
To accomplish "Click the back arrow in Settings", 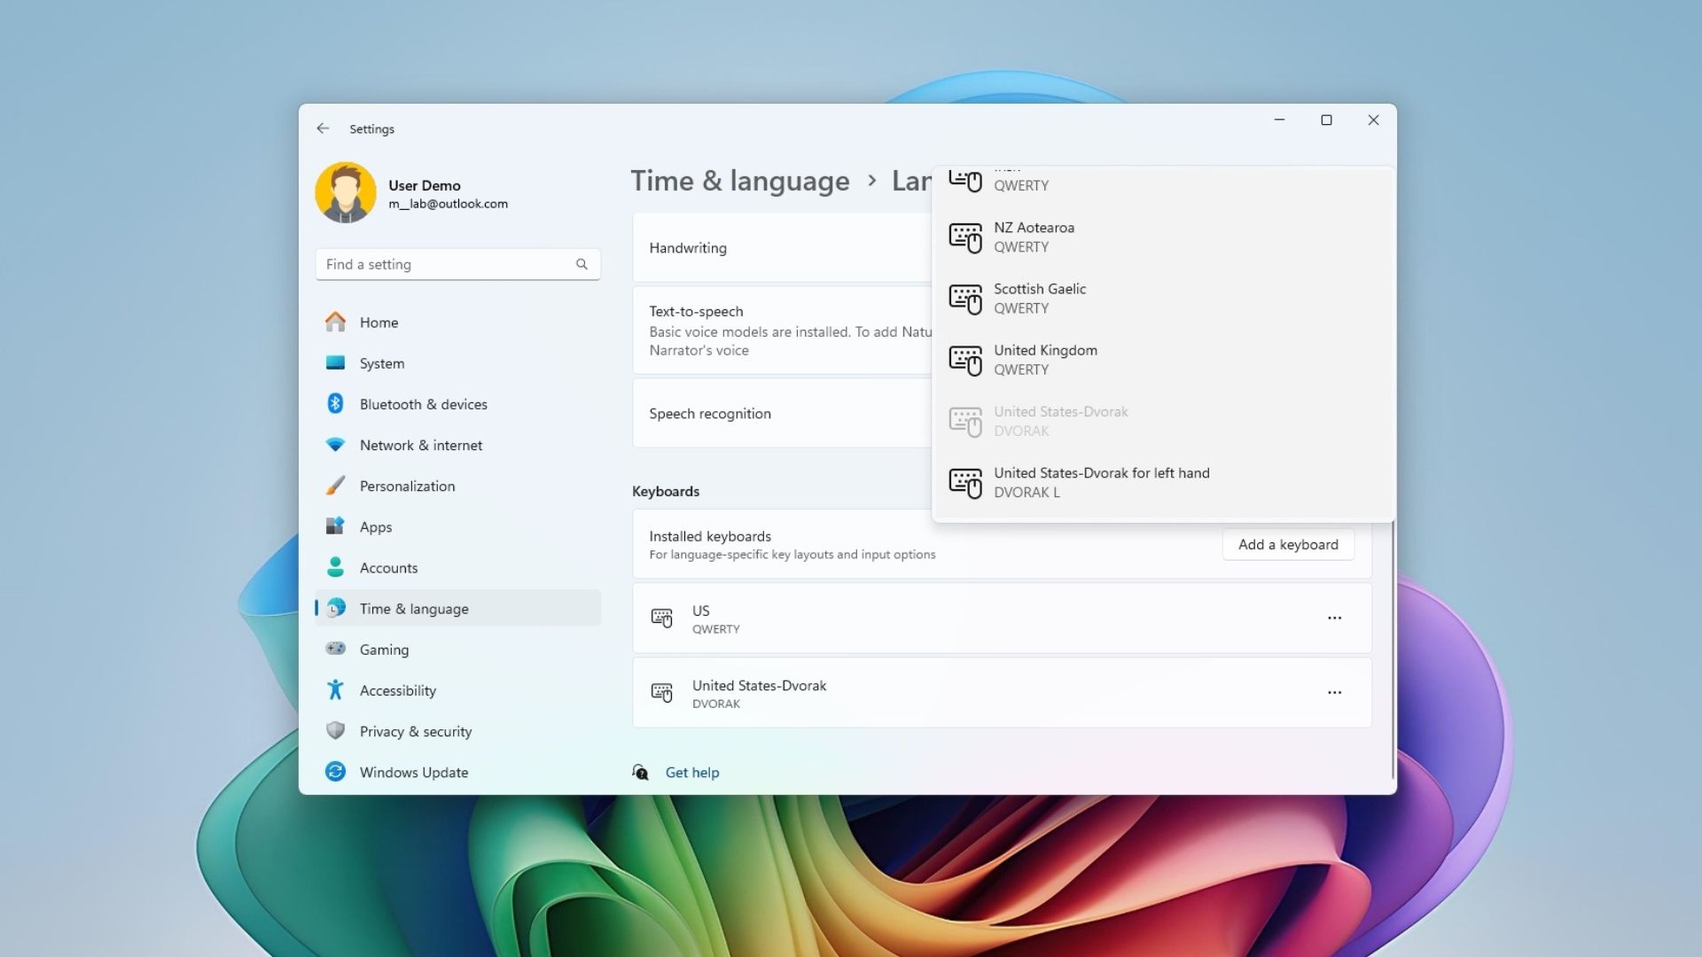I will tap(323, 128).
